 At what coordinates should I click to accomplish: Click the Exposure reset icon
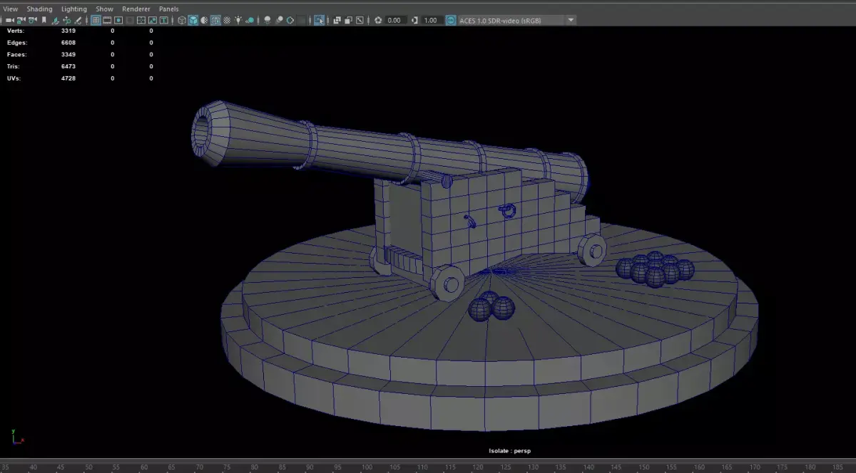[x=378, y=20]
